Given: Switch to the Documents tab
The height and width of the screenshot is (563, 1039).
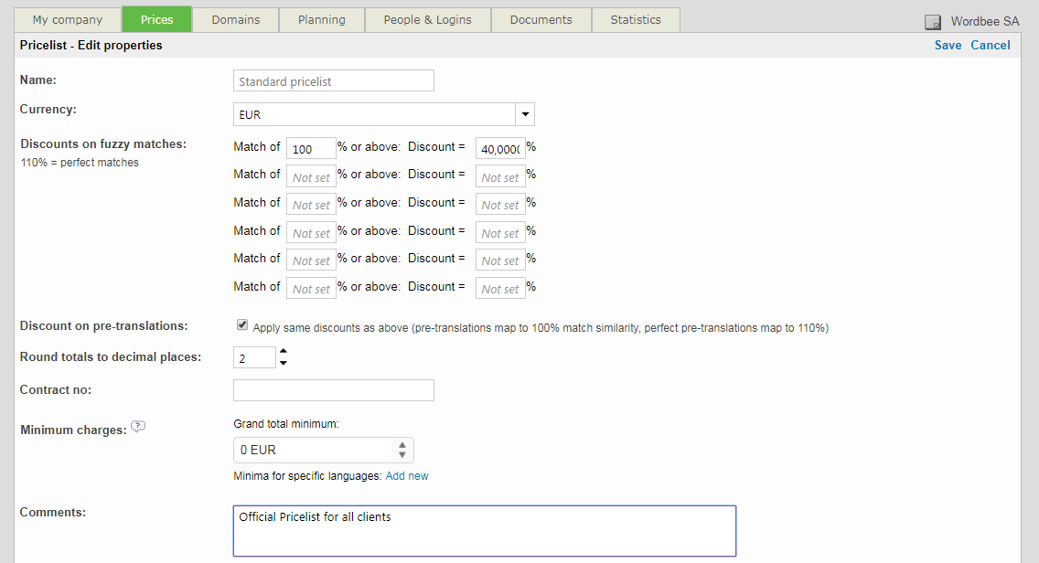Looking at the screenshot, I should [x=541, y=20].
